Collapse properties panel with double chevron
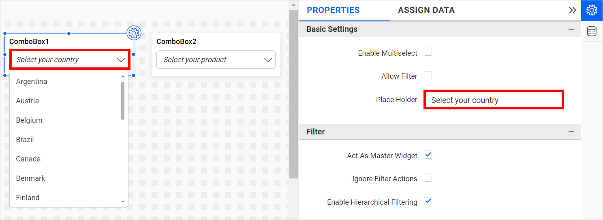603x220 pixels. [x=572, y=10]
